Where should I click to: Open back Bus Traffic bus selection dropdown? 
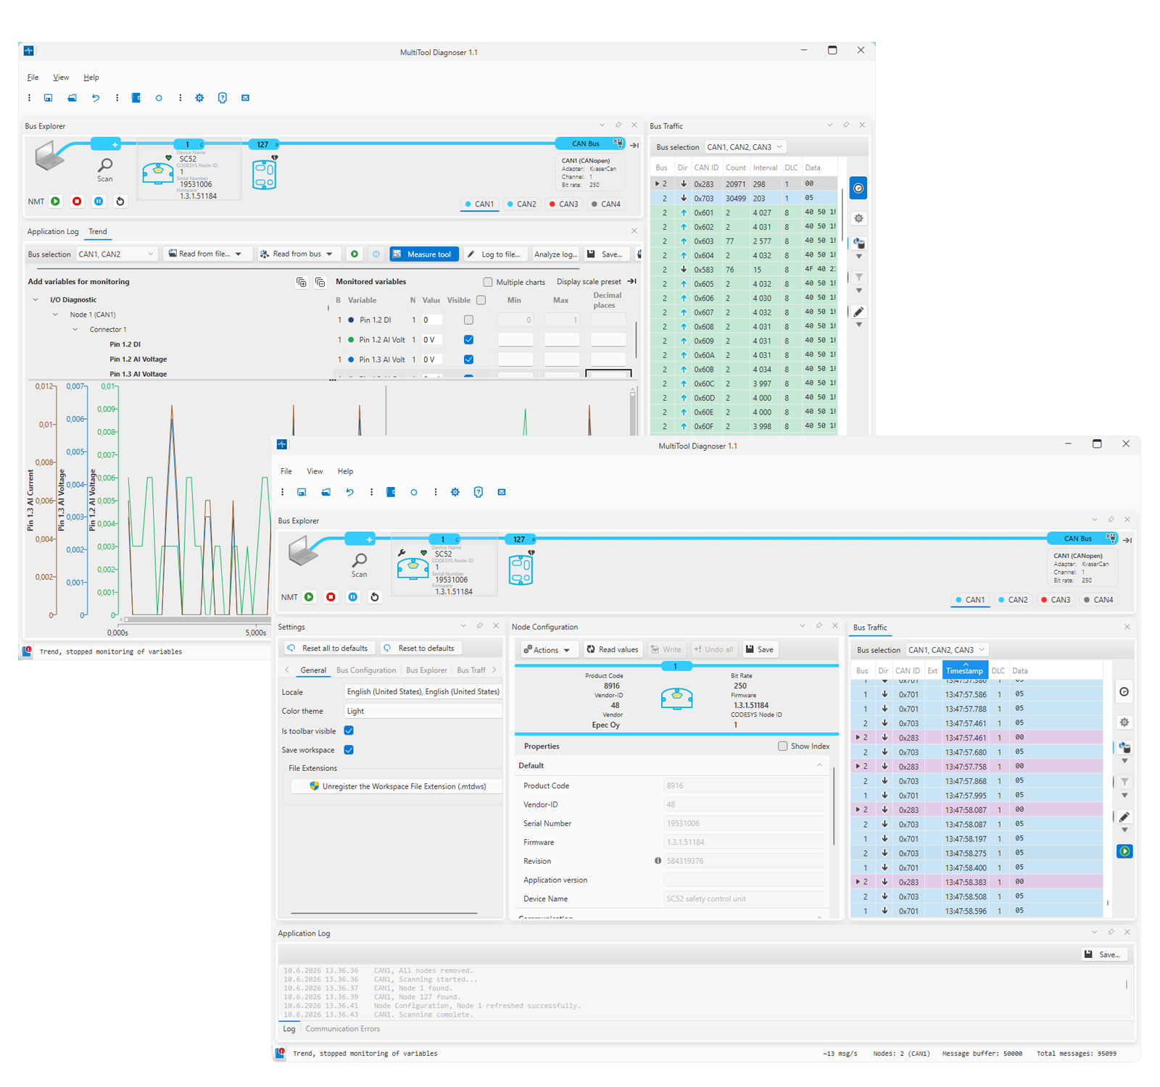click(x=745, y=147)
